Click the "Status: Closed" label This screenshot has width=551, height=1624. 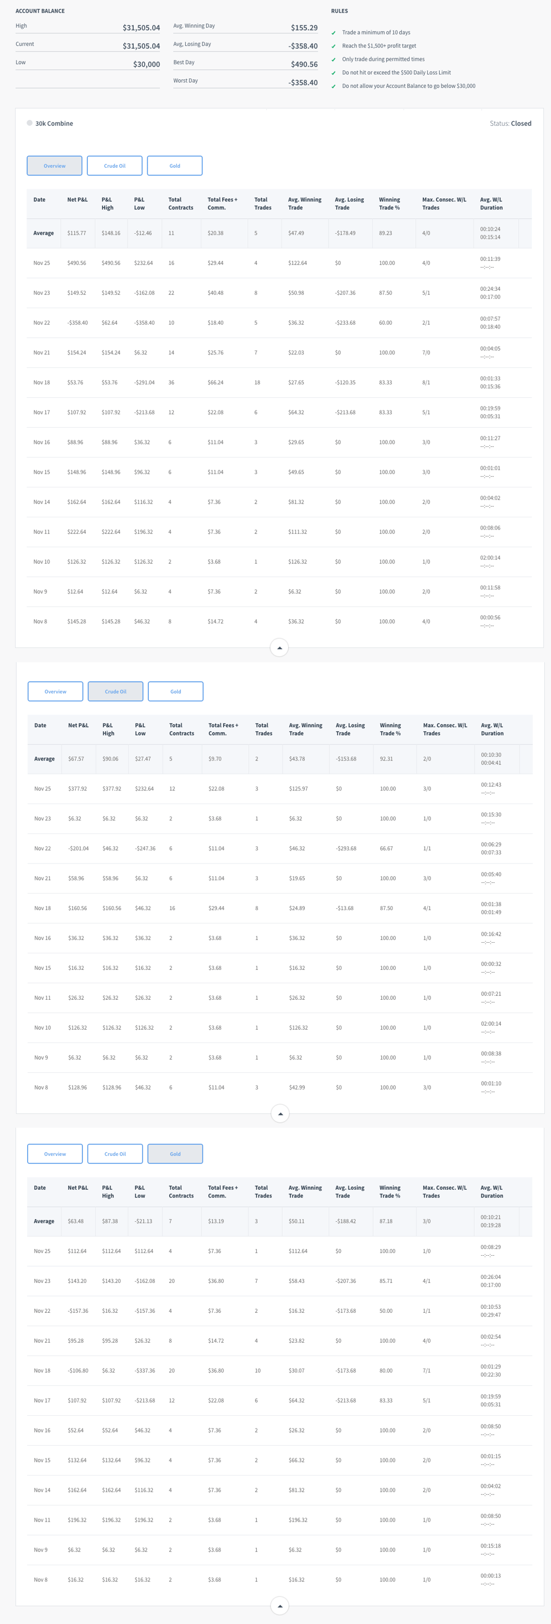[x=510, y=124]
